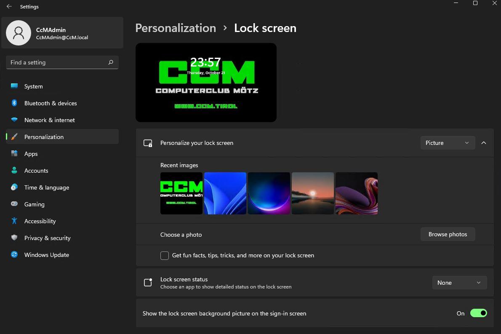Open the Picture background type dropdown
Screen dimensions: 501x334
tap(447, 143)
